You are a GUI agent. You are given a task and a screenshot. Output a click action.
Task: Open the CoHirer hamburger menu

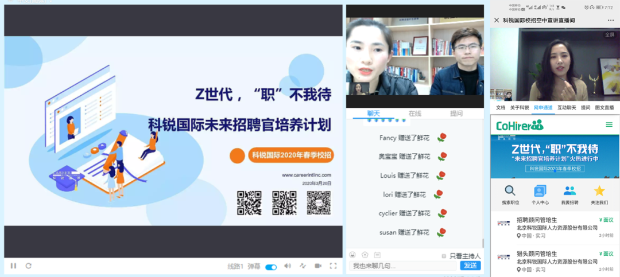(609, 124)
